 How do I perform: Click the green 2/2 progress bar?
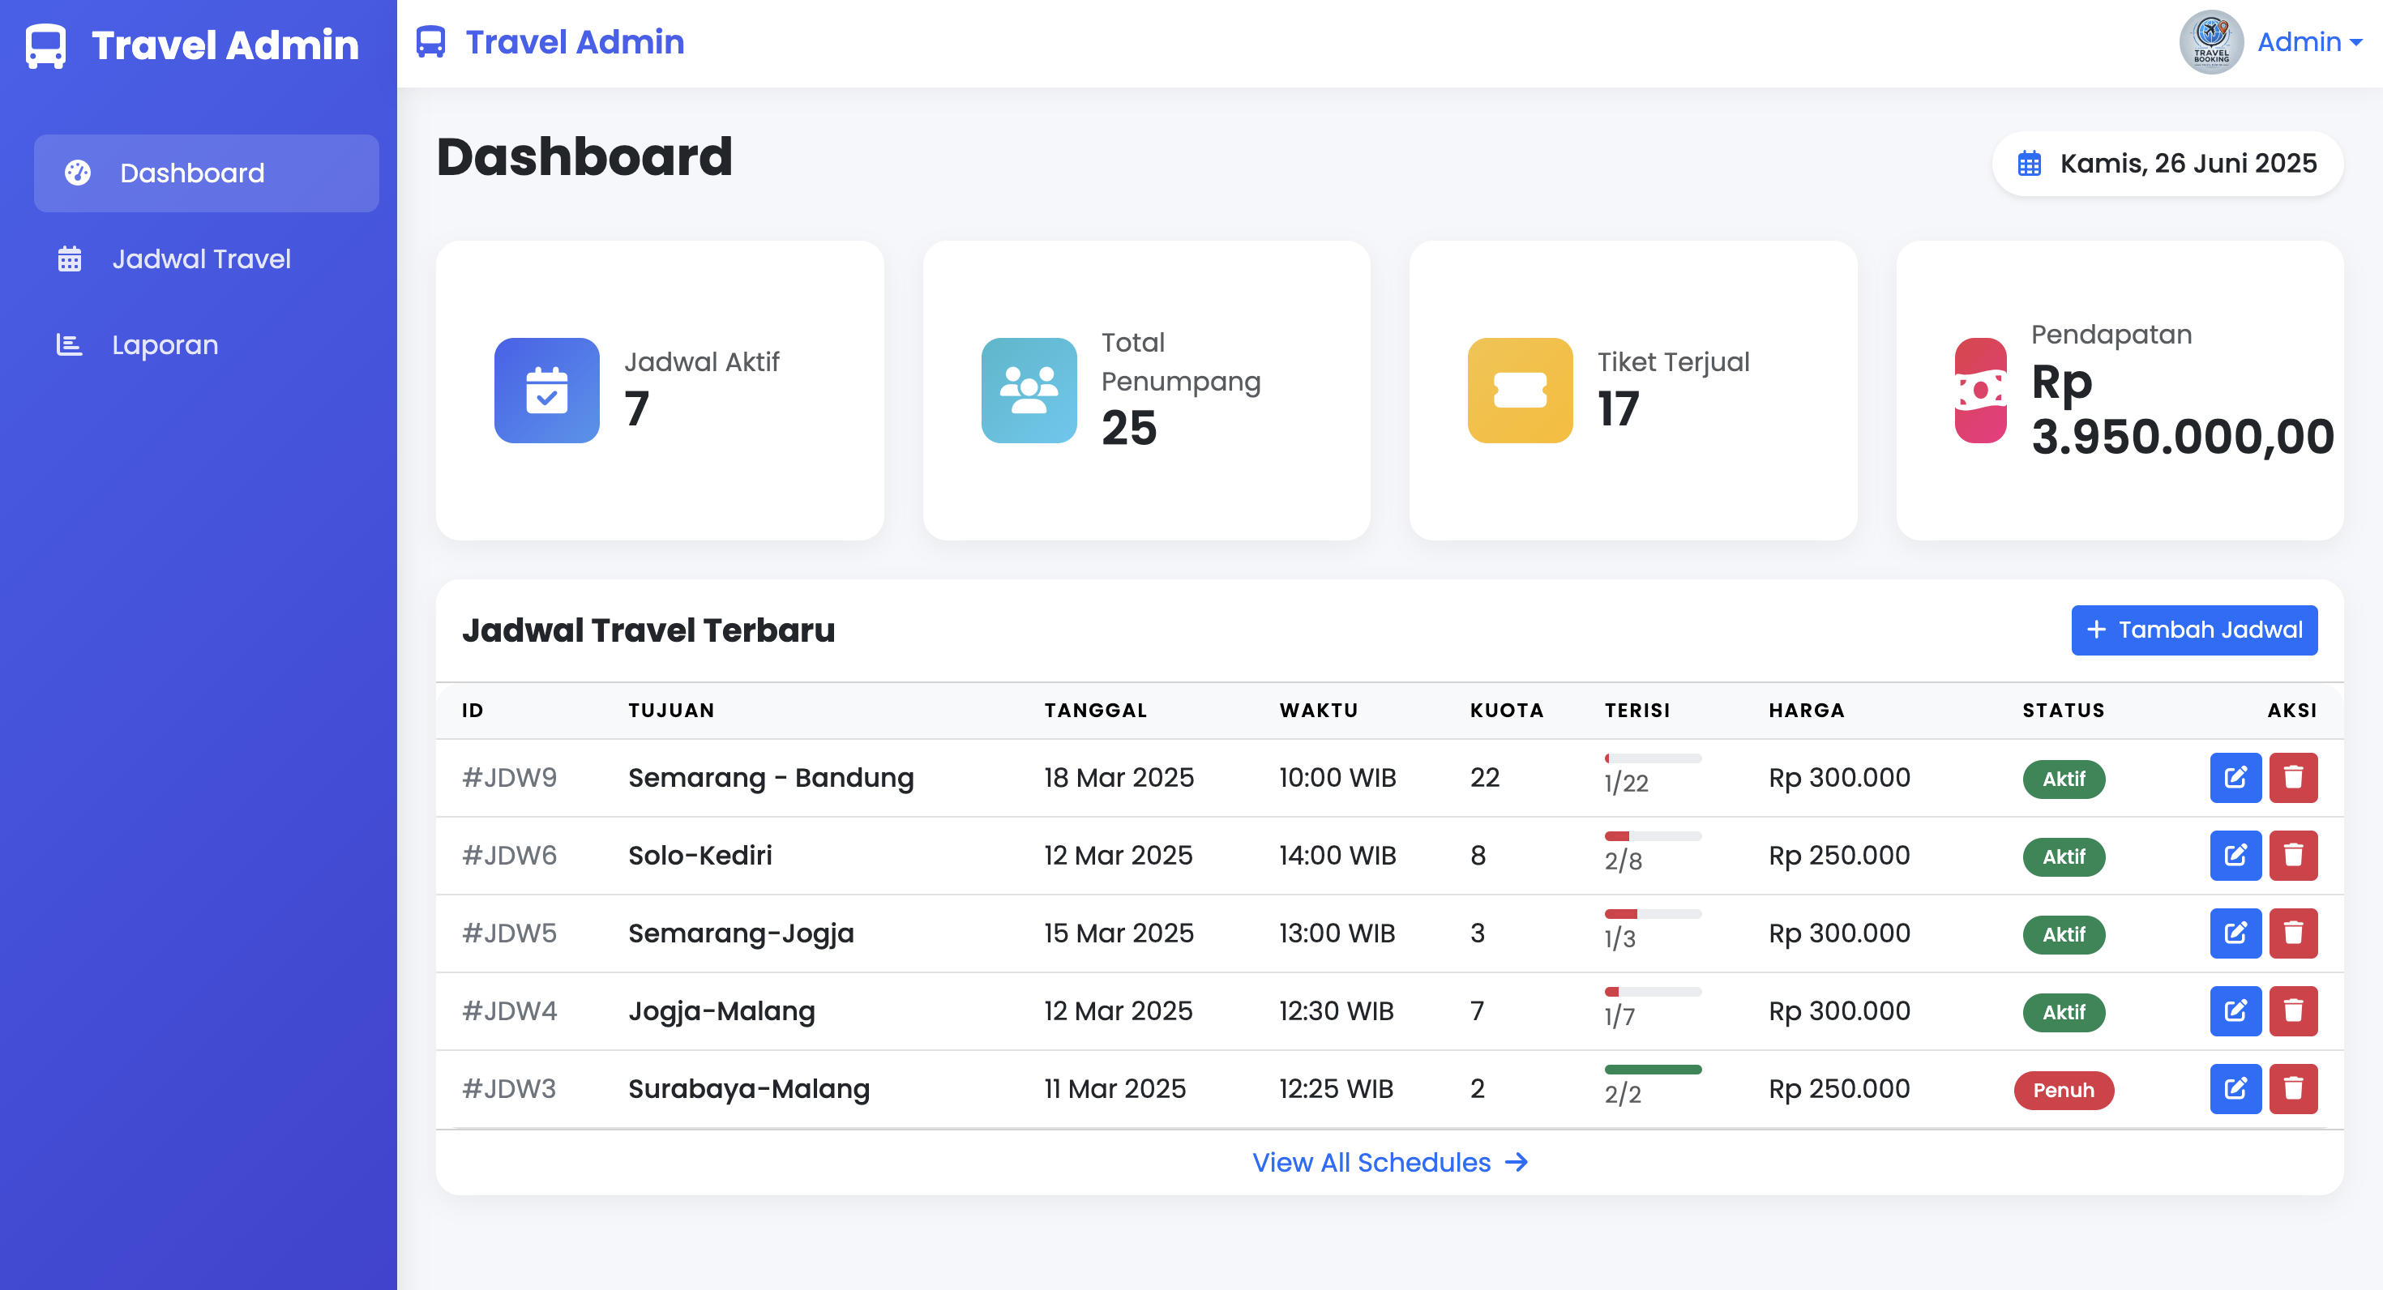pyautogui.click(x=1652, y=1070)
